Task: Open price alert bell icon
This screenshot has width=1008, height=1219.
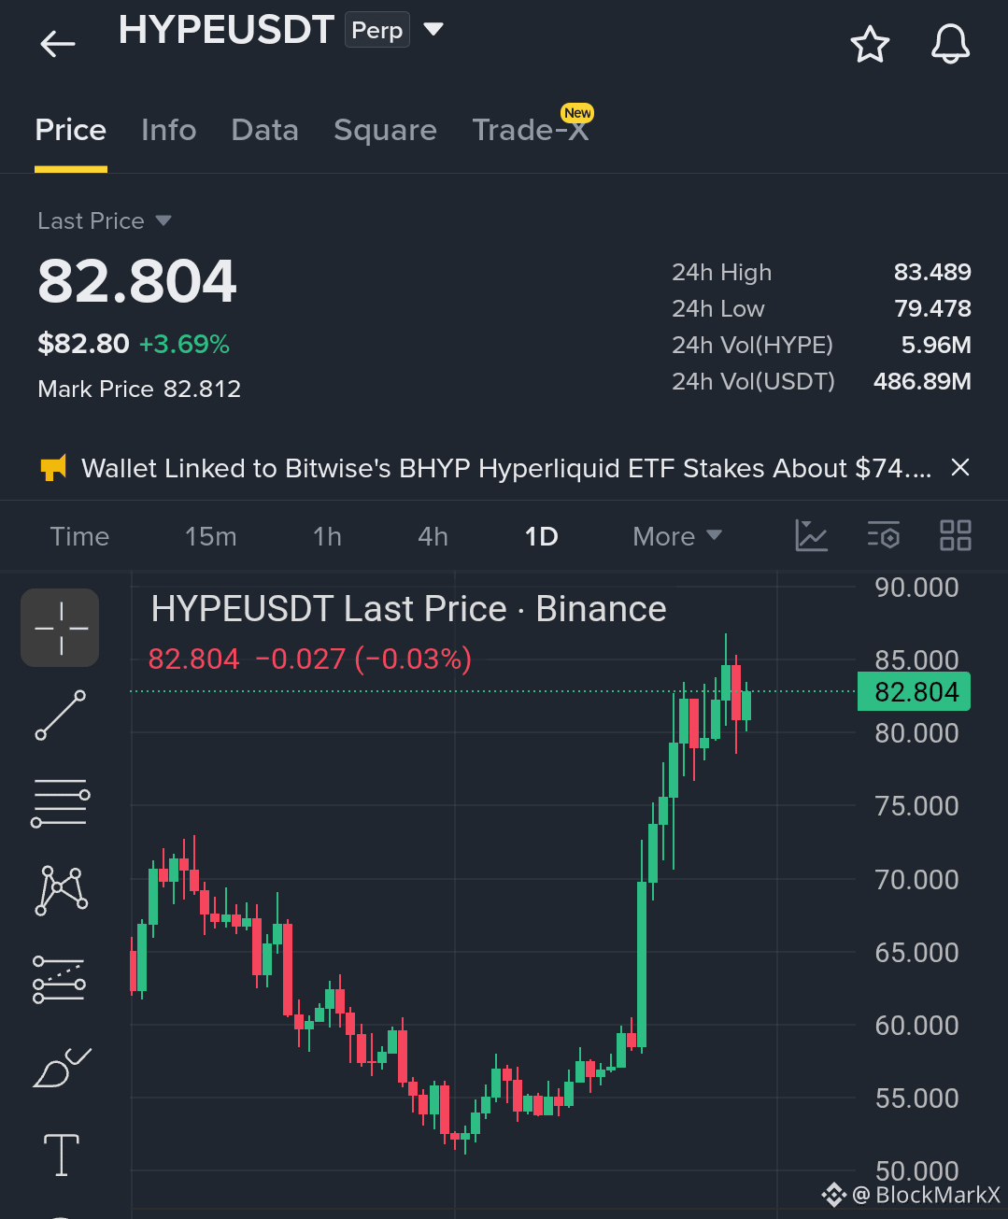Action: 950,44
